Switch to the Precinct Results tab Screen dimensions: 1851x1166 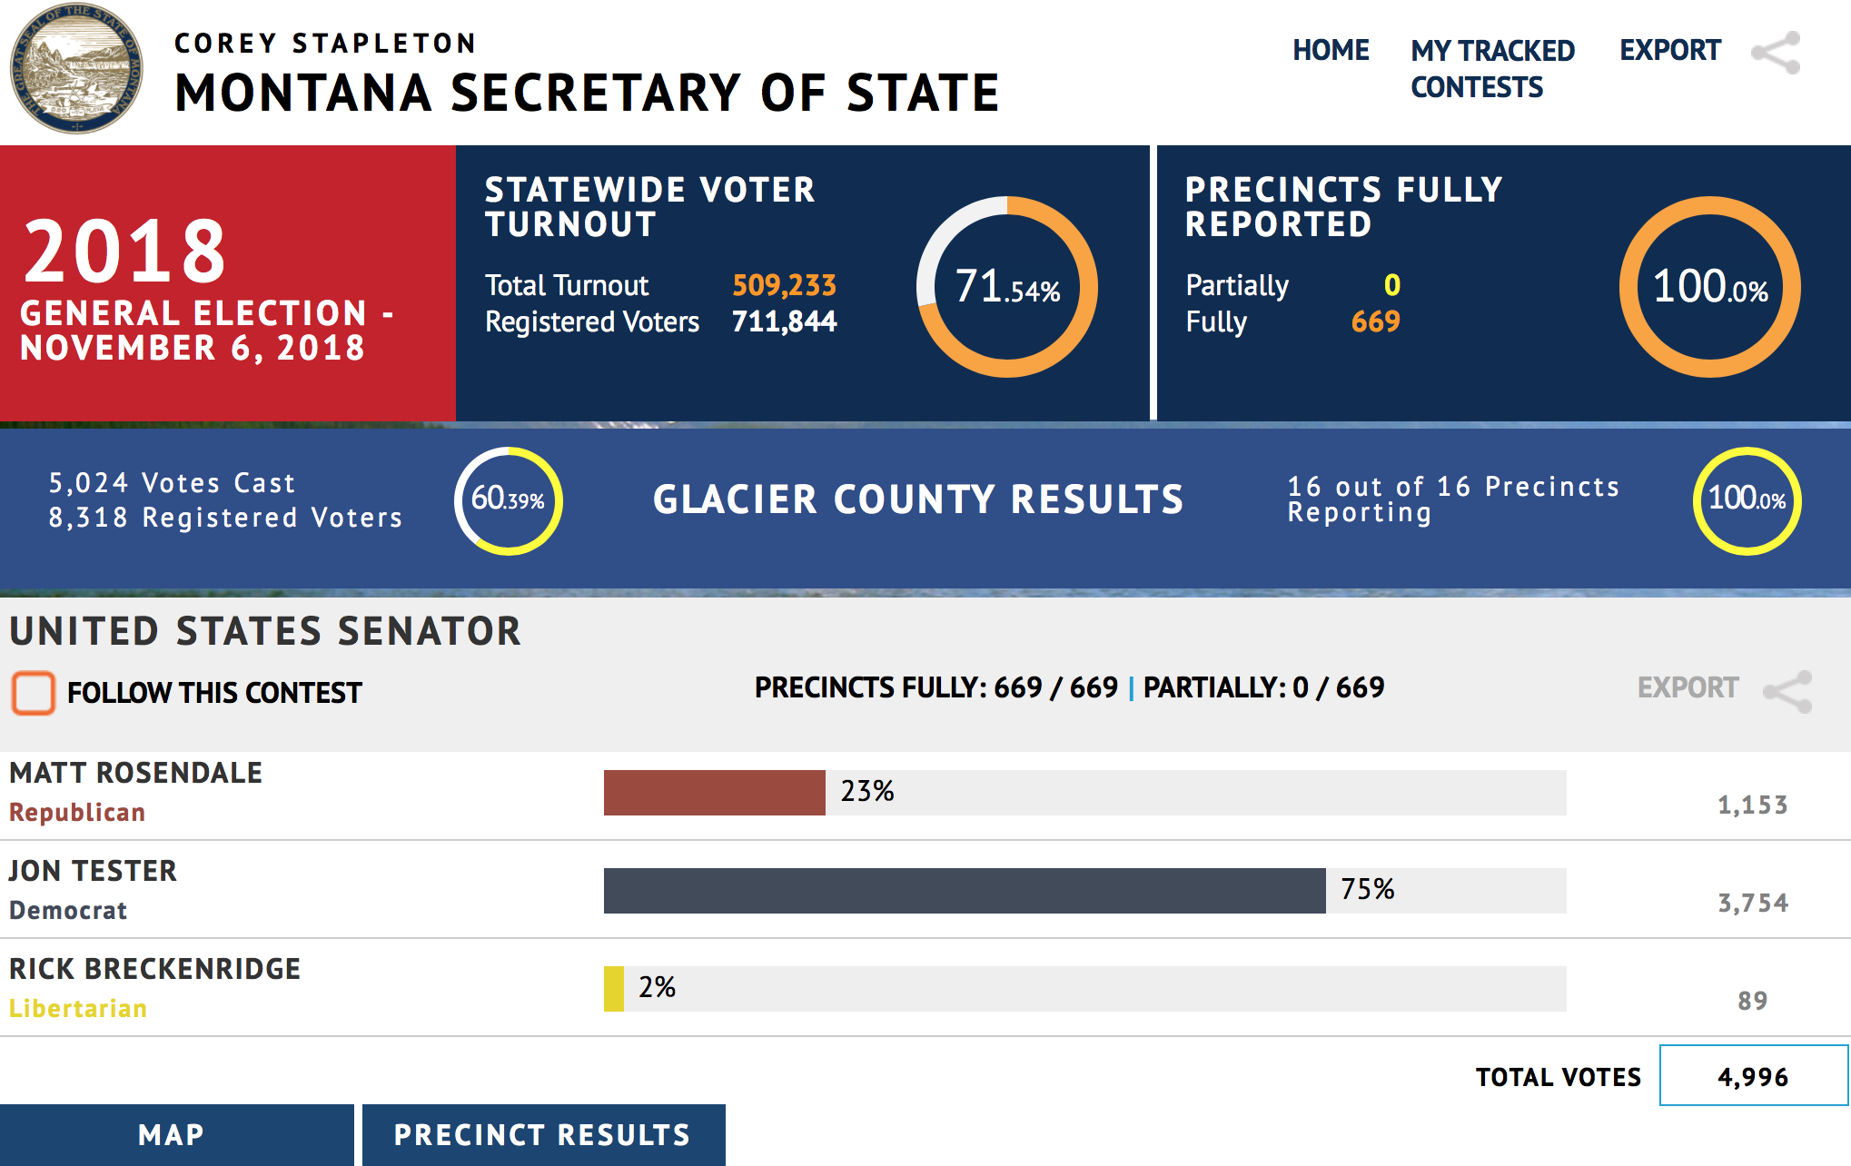click(x=542, y=1134)
